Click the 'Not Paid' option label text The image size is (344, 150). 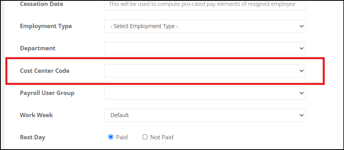[162, 137]
